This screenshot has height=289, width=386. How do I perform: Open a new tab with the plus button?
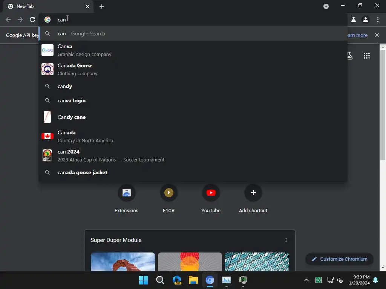(x=102, y=6)
